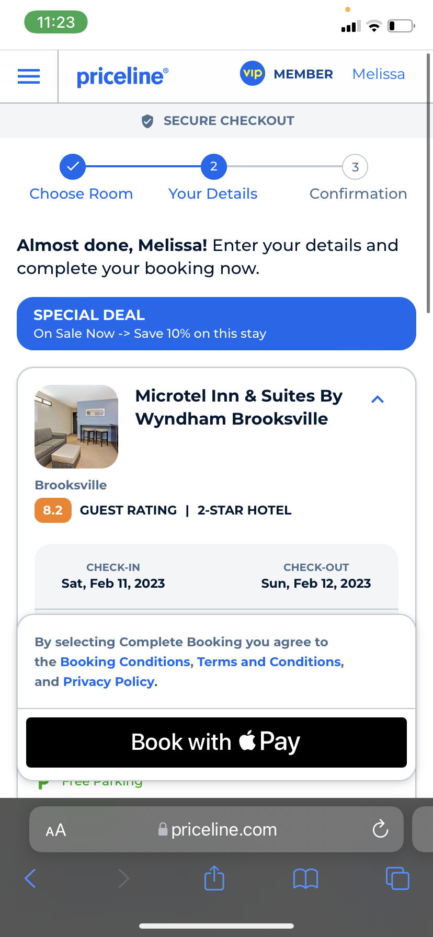
Task: Tap the Microtel hotel room thumbnail
Action: click(76, 427)
